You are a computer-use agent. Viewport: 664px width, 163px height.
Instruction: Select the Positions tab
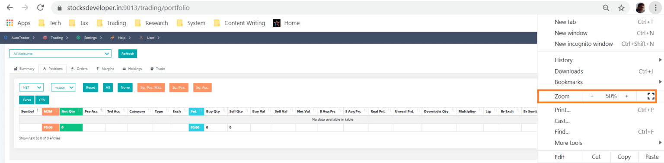(x=52, y=69)
